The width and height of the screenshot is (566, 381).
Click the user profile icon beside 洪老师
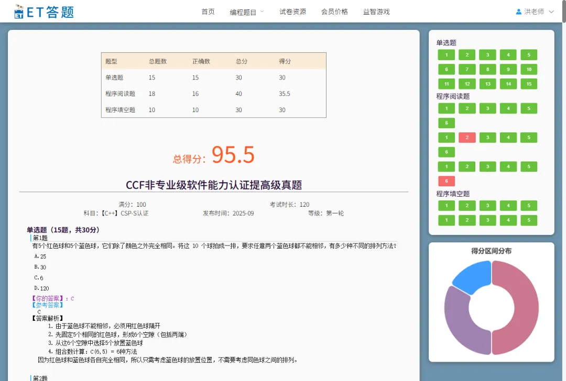[x=519, y=10]
